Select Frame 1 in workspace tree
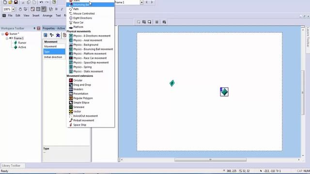The width and height of the screenshot is (310, 174). (18, 38)
